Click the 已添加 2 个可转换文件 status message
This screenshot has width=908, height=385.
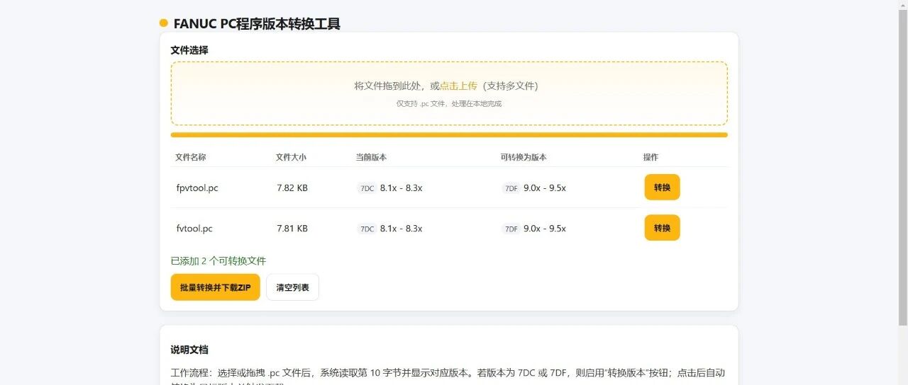(x=218, y=261)
